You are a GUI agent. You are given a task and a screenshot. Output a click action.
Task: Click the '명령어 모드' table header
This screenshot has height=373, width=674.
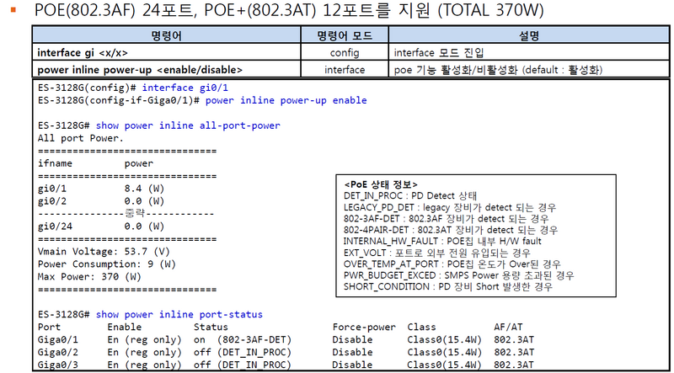pyautogui.click(x=345, y=35)
